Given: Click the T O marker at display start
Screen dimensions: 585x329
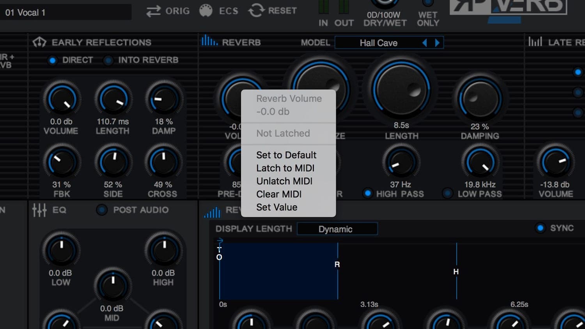Looking at the screenshot, I should click(x=219, y=253).
